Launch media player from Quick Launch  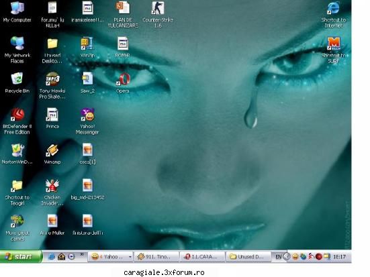(x=71, y=256)
